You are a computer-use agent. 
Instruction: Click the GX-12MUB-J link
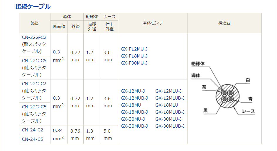tap(134, 98)
